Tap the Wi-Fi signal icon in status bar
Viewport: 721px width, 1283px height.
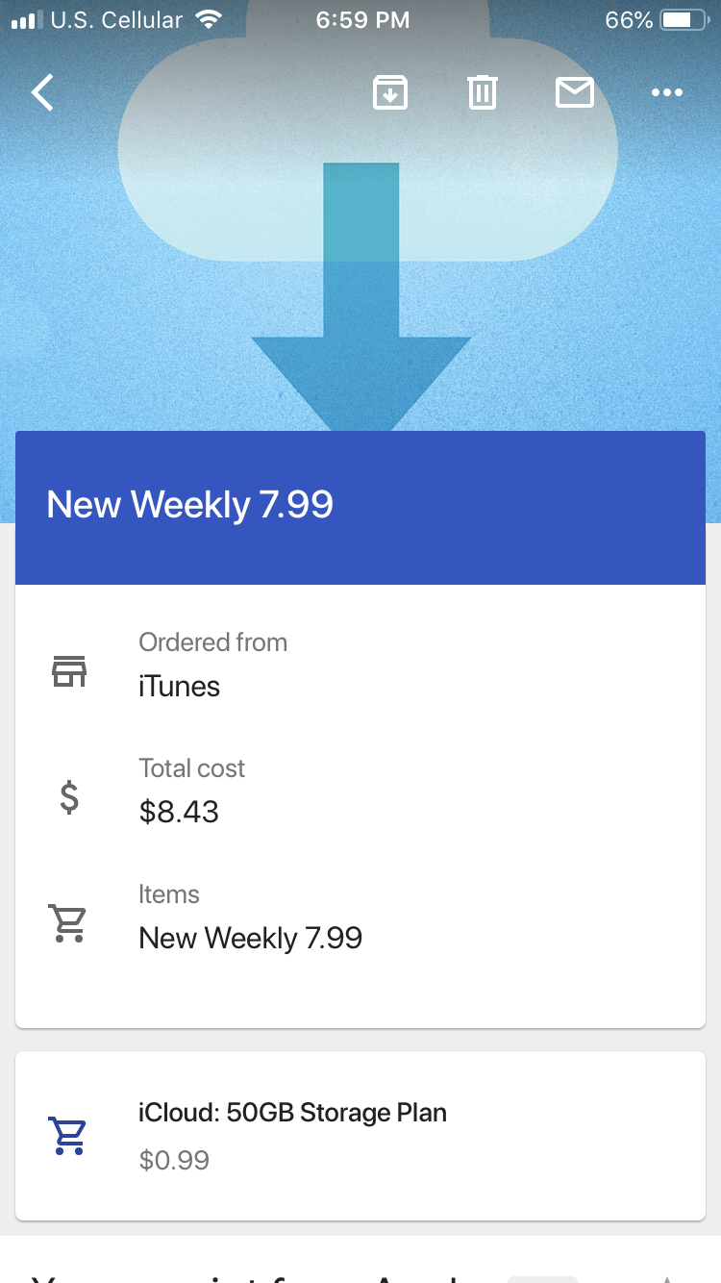(207, 20)
